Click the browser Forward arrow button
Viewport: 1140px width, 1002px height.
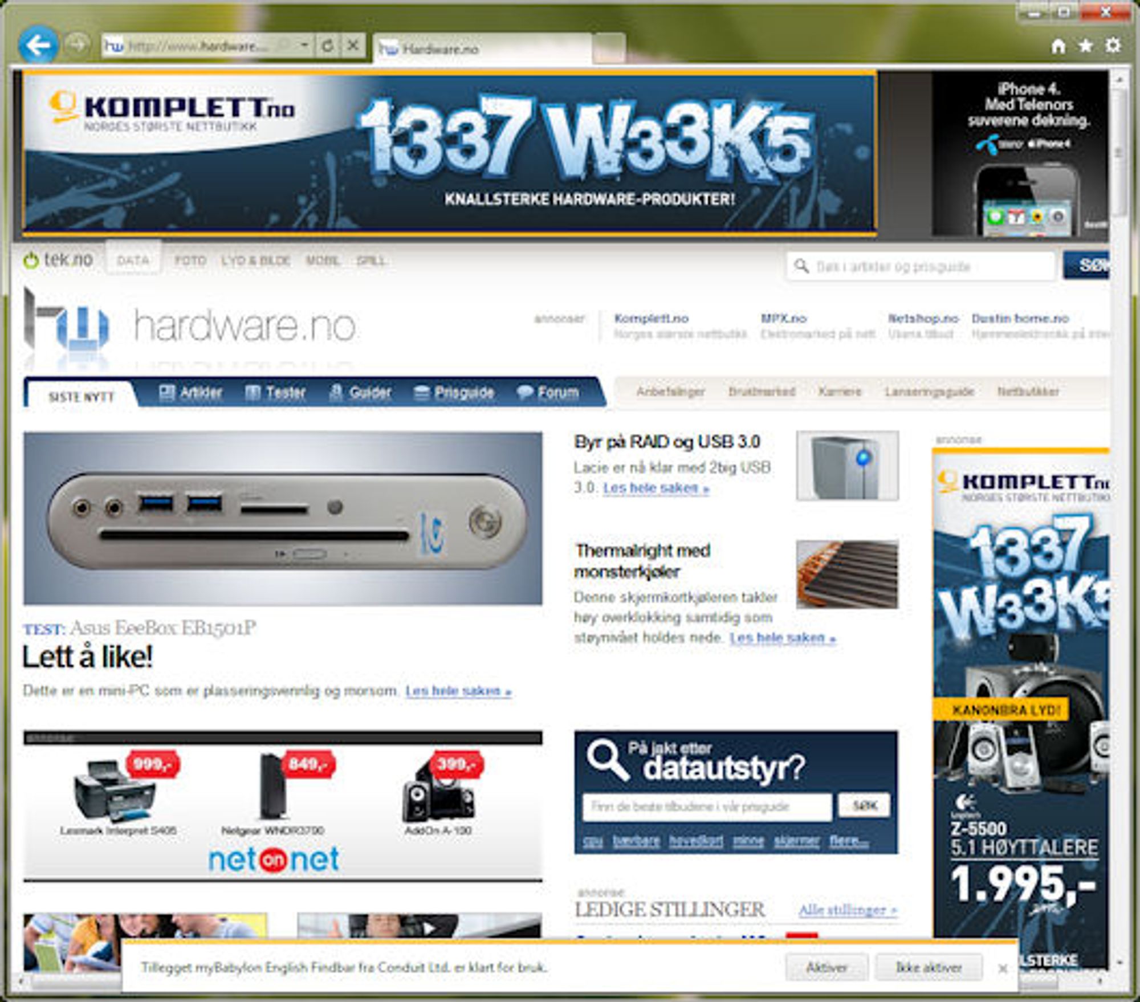[76, 44]
